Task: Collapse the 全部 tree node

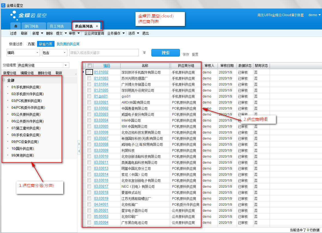Action: click(4, 80)
